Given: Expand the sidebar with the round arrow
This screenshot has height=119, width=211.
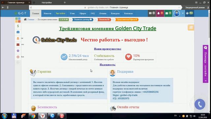Looking at the screenshot, I should (18, 62).
